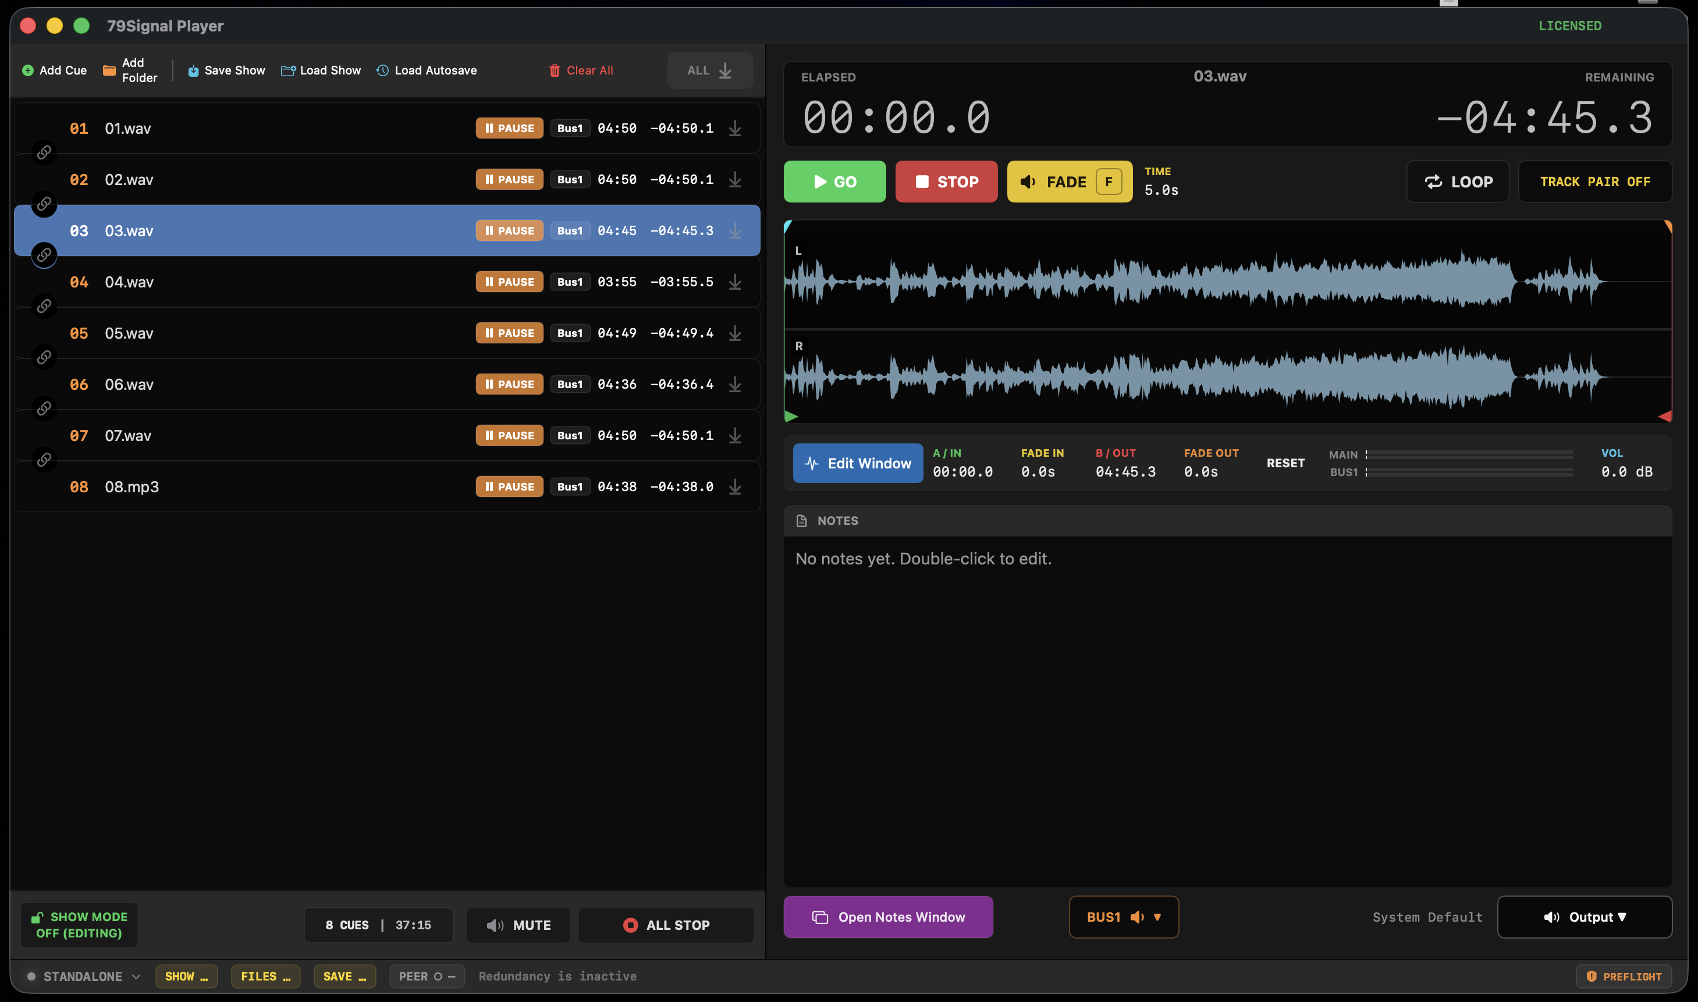Click the download arrow on 06.wav row
The image size is (1698, 1002).
click(x=734, y=385)
